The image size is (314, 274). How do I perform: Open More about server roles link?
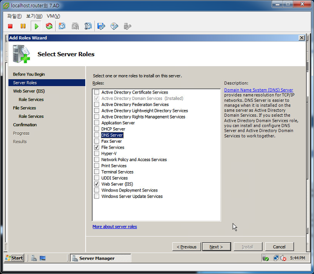[x=115, y=227]
